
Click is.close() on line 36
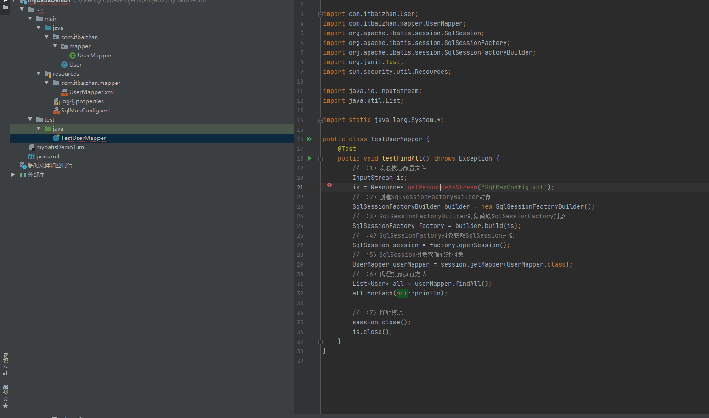(x=373, y=332)
